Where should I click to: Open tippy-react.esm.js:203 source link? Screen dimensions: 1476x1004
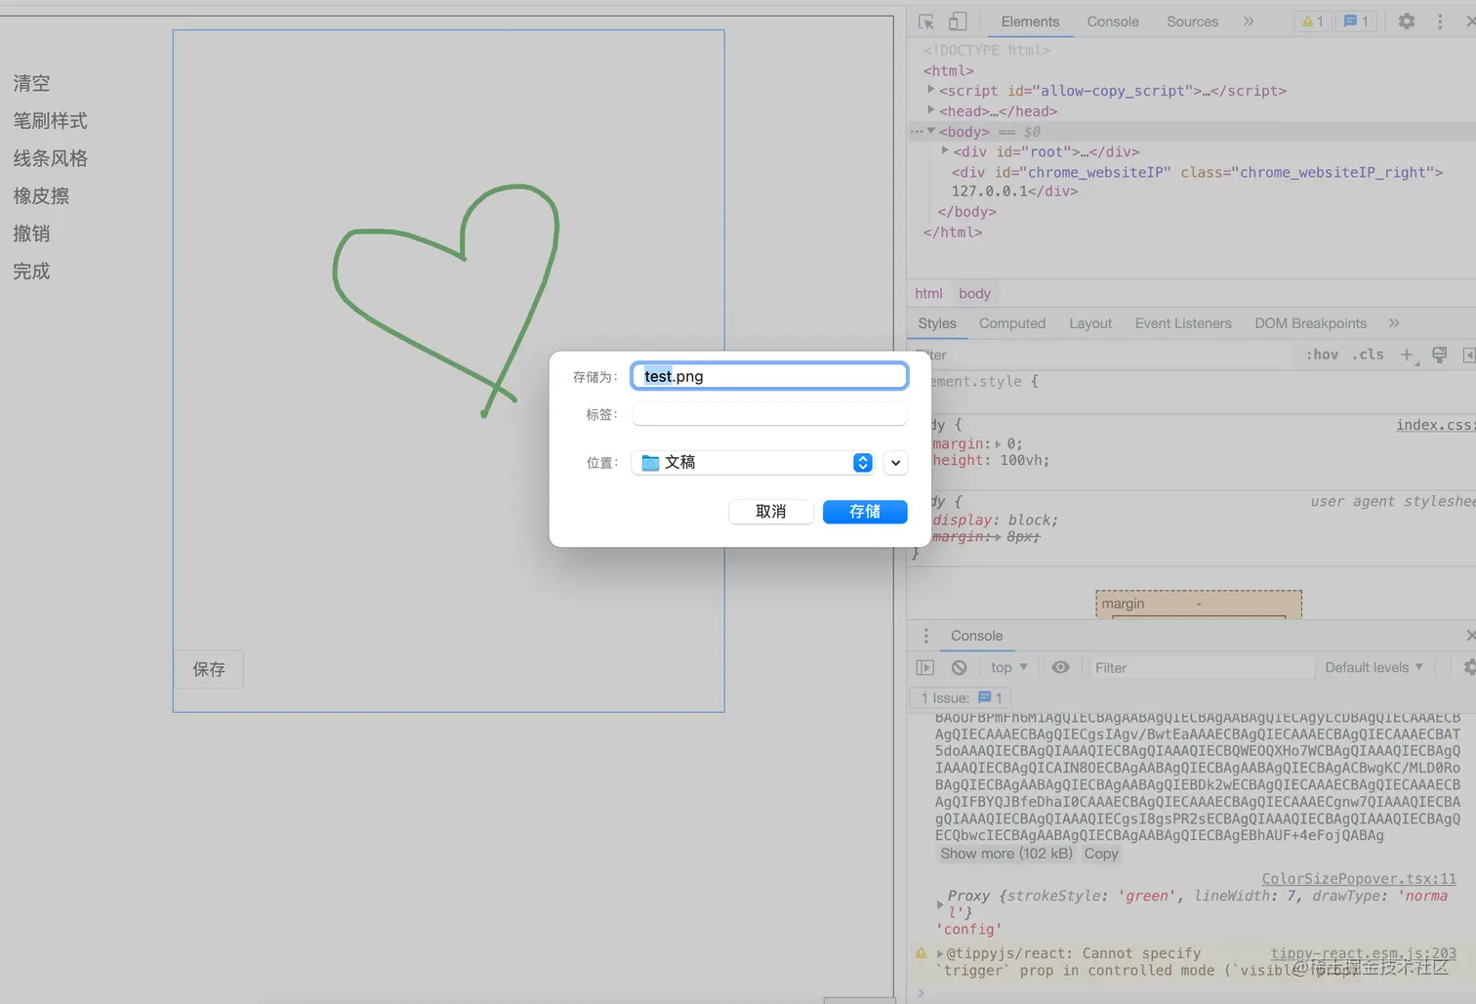[x=1364, y=953]
